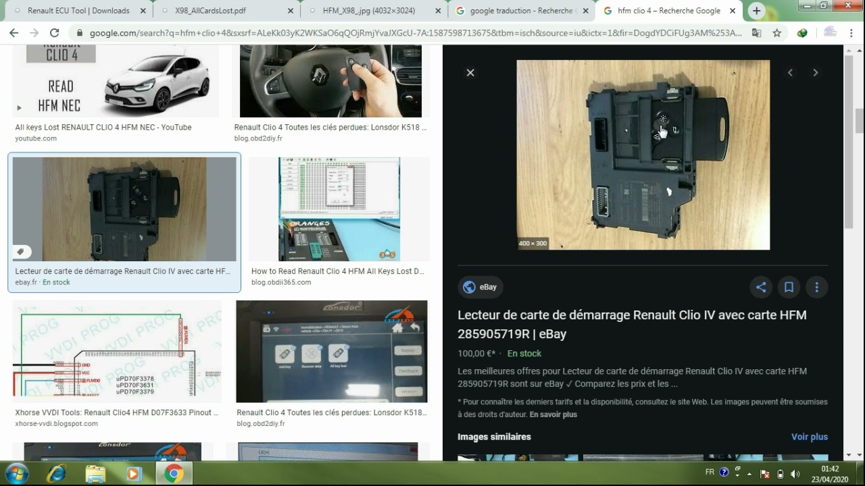This screenshot has height=486, width=865.
Task: Open the Internet Download Manager extension
Action: [802, 32]
